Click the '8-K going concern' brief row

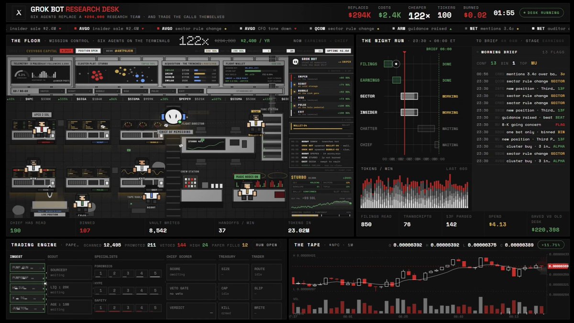point(521,124)
